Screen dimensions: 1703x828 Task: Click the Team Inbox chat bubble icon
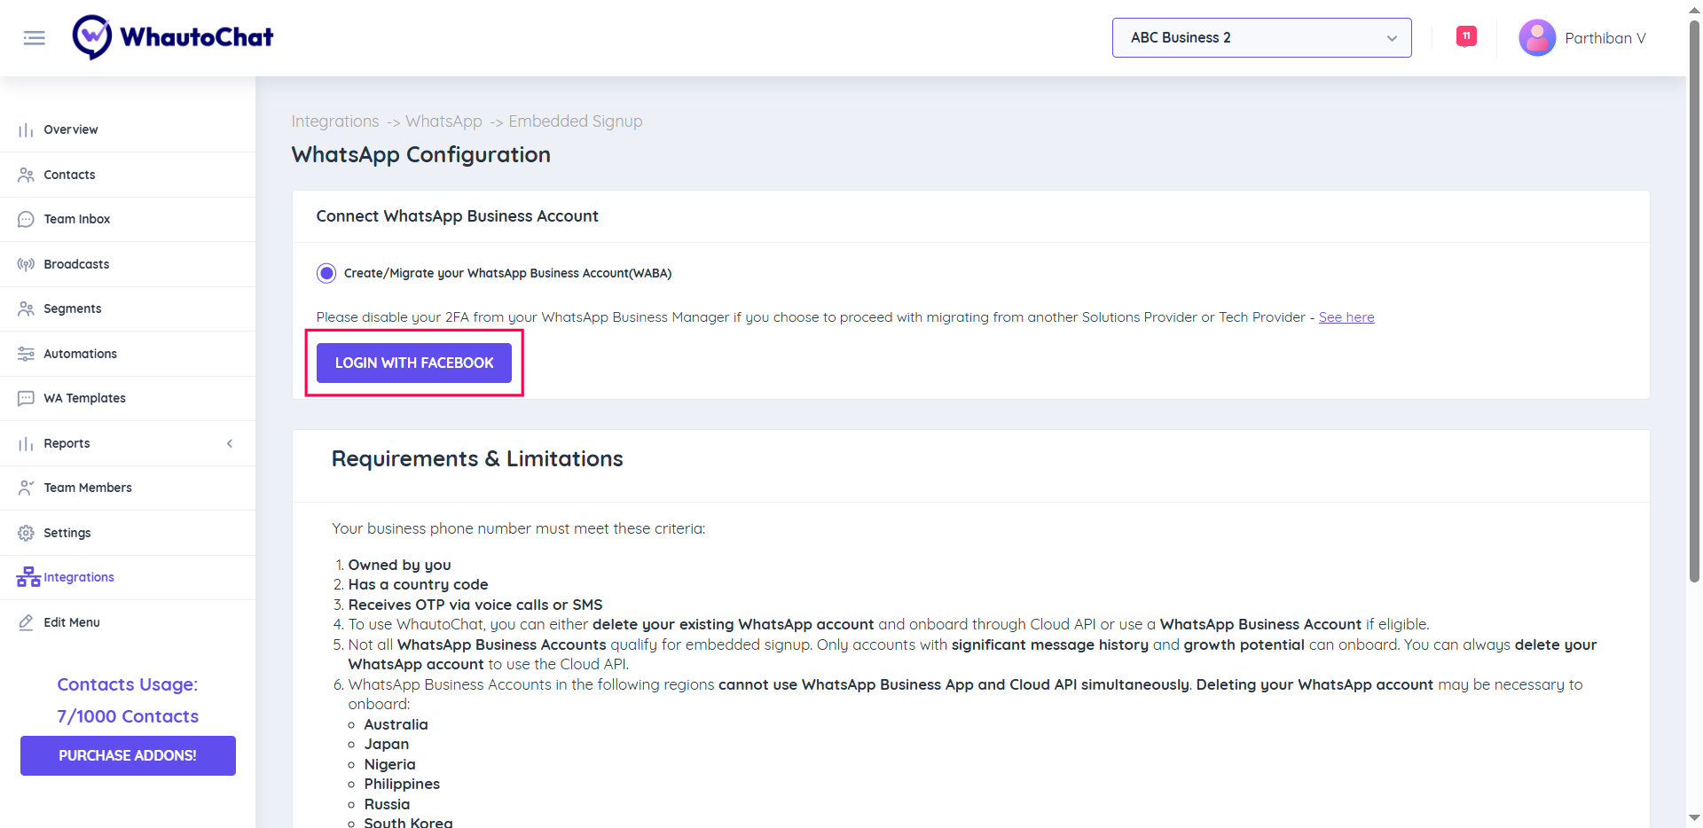[x=26, y=219]
